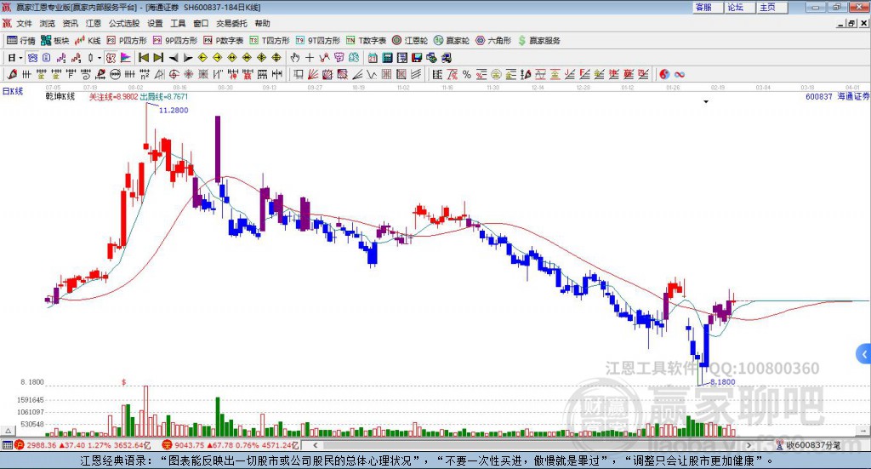Open the 江恩 menu

click(94, 23)
